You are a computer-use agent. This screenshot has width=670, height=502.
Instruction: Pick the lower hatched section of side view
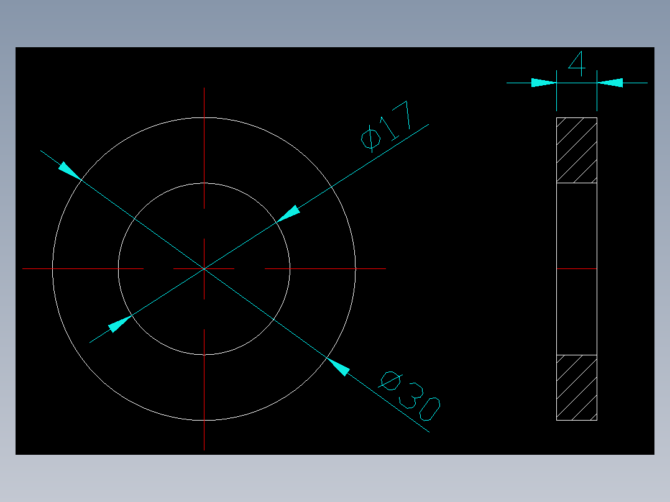pos(576,388)
